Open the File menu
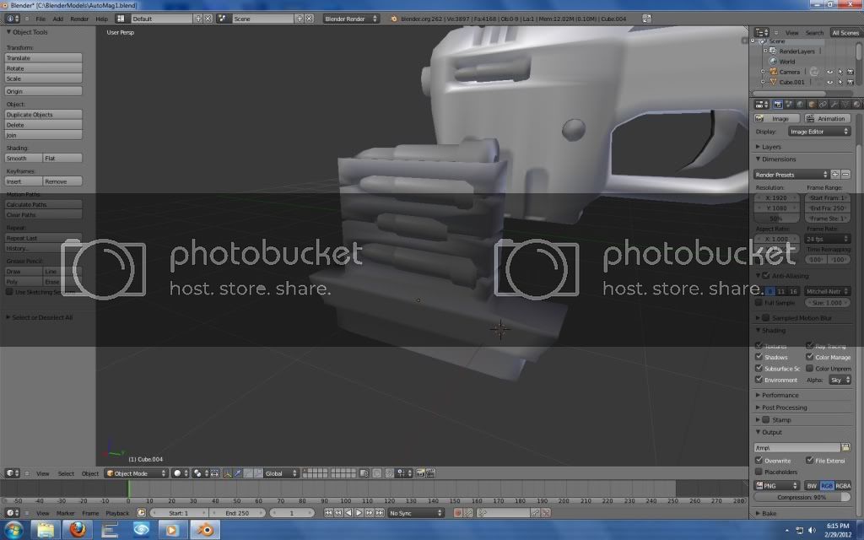This screenshot has width=864, height=540. (x=40, y=19)
